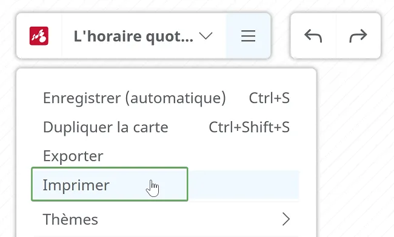394x237 pixels.
Task: Click the Ctrl+Shift+S shortcut label
Action: [249, 127]
